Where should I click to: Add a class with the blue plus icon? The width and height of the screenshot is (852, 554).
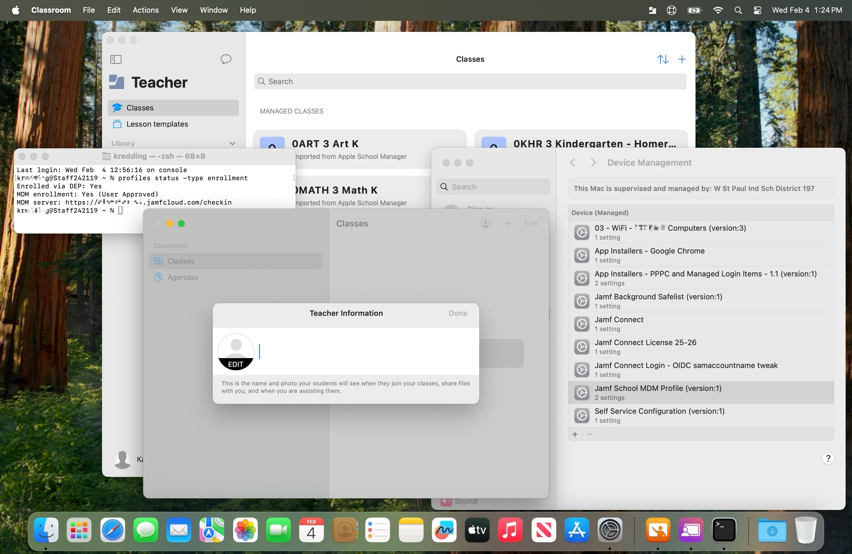(682, 59)
